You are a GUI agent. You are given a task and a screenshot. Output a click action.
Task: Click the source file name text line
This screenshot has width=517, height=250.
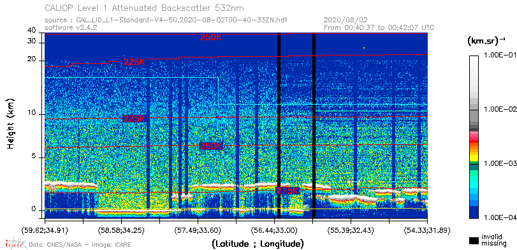[x=166, y=20]
